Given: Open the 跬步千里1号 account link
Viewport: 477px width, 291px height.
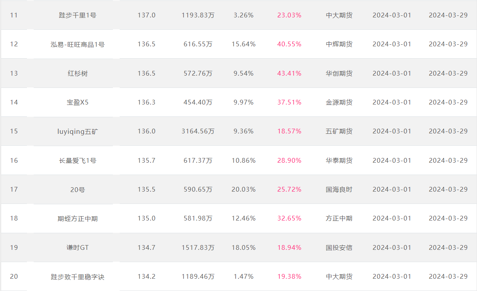Looking at the screenshot, I should (77, 15).
